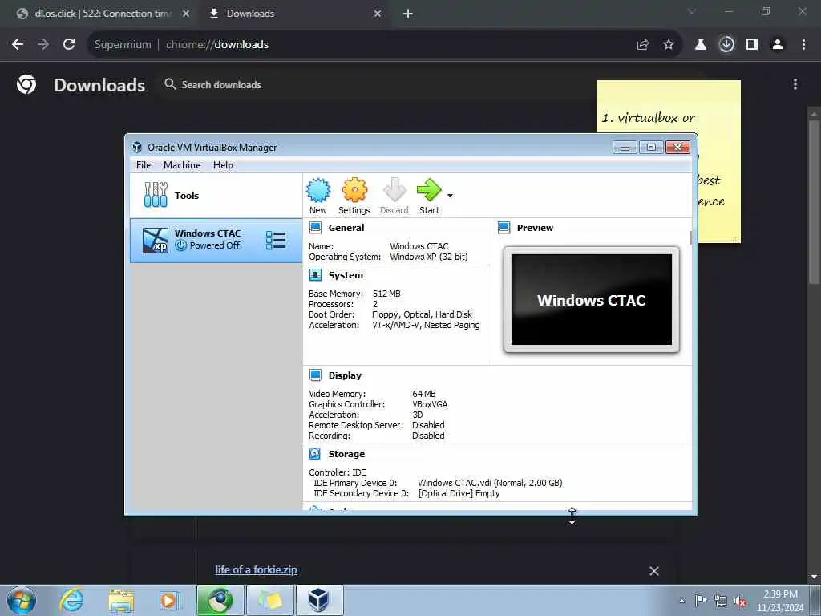Click 'Floppy, Optical, Hard Disk' boot order text
Image resolution: width=821 pixels, height=616 pixels.
422,314
